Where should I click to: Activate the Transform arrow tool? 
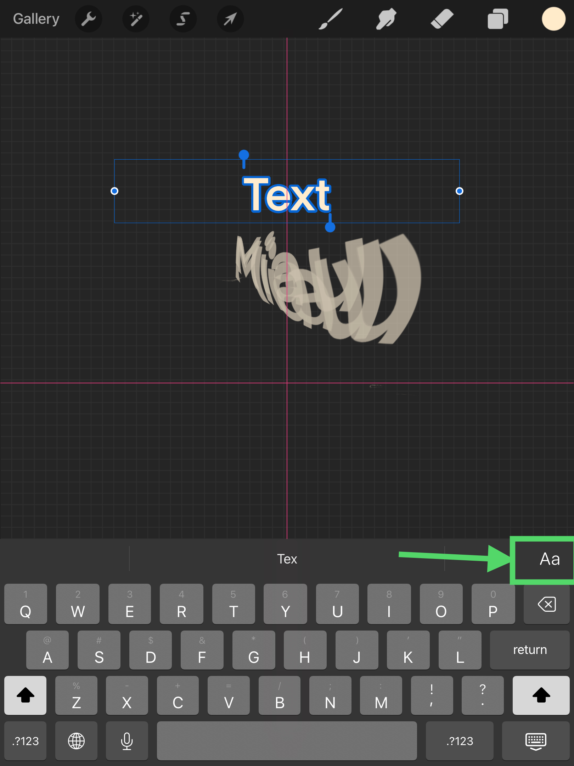pyautogui.click(x=230, y=19)
